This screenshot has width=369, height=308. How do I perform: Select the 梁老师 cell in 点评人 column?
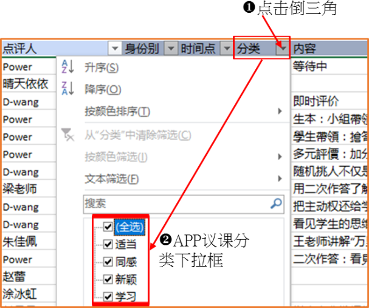pos(20,189)
